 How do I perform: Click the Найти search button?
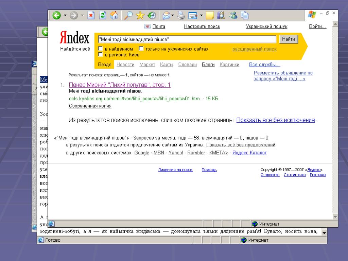tap(288, 39)
